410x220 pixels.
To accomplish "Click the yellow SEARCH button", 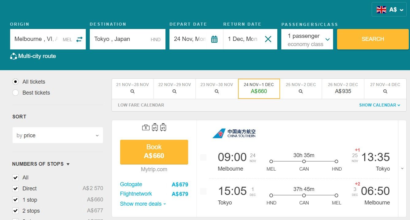I will tap(373, 39).
